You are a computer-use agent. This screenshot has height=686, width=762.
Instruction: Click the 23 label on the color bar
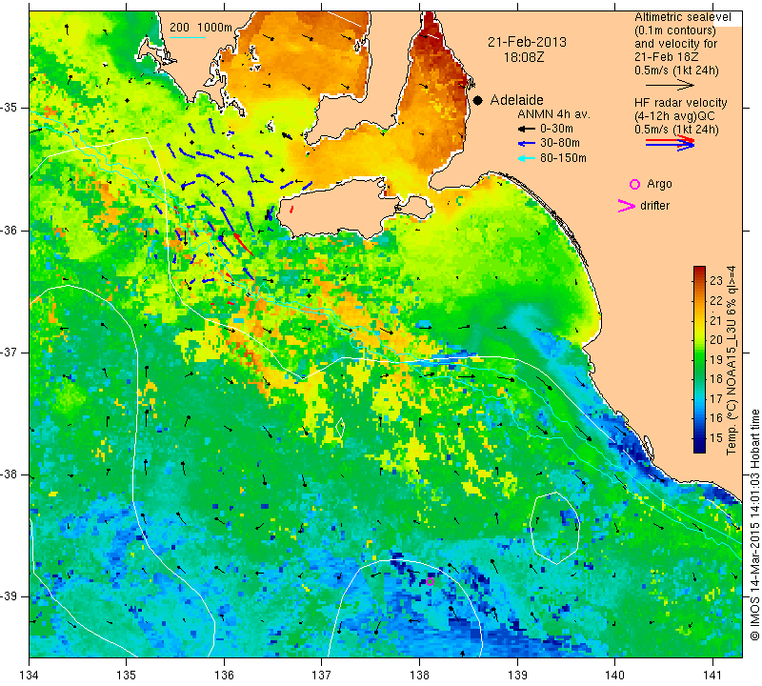click(716, 280)
